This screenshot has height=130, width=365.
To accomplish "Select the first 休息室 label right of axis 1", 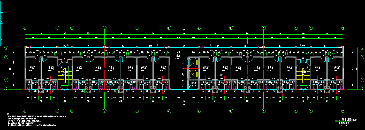I will [x=32, y=68].
